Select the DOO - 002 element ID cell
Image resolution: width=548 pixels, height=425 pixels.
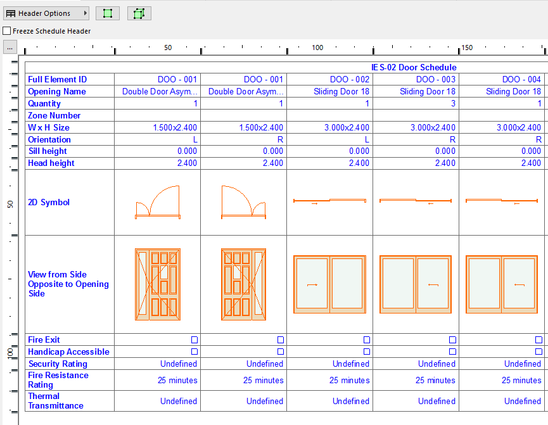pyautogui.click(x=329, y=79)
